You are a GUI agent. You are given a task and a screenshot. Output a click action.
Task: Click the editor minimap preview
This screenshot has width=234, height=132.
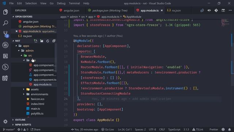(x=225, y=22)
